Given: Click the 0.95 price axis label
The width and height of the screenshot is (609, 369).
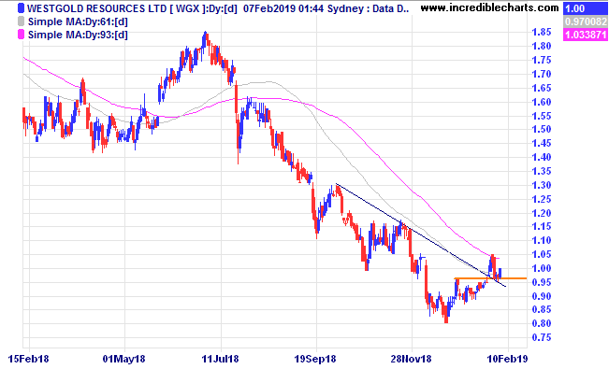Looking at the screenshot, I should (x=541, y=282).
